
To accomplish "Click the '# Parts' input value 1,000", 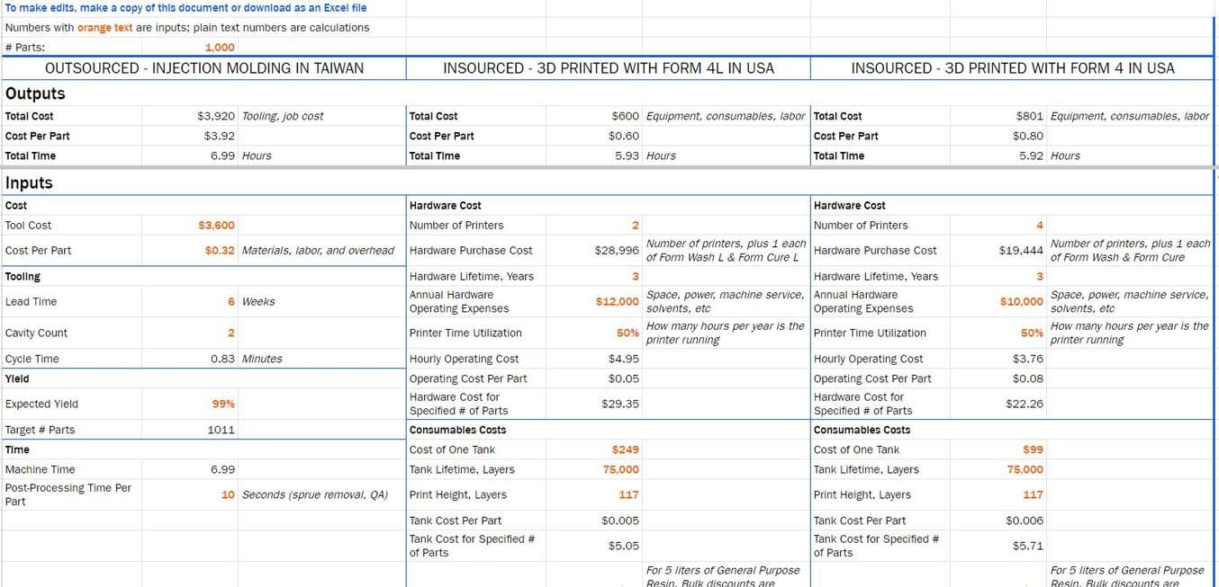I will point(219,48).
